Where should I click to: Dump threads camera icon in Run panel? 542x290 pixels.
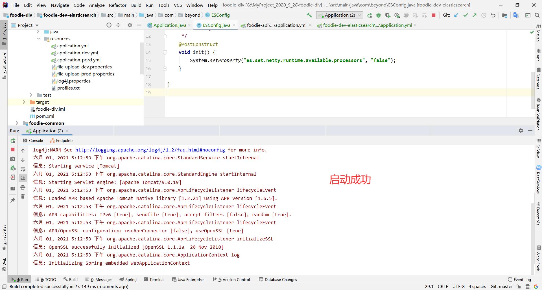click(13, 159)
